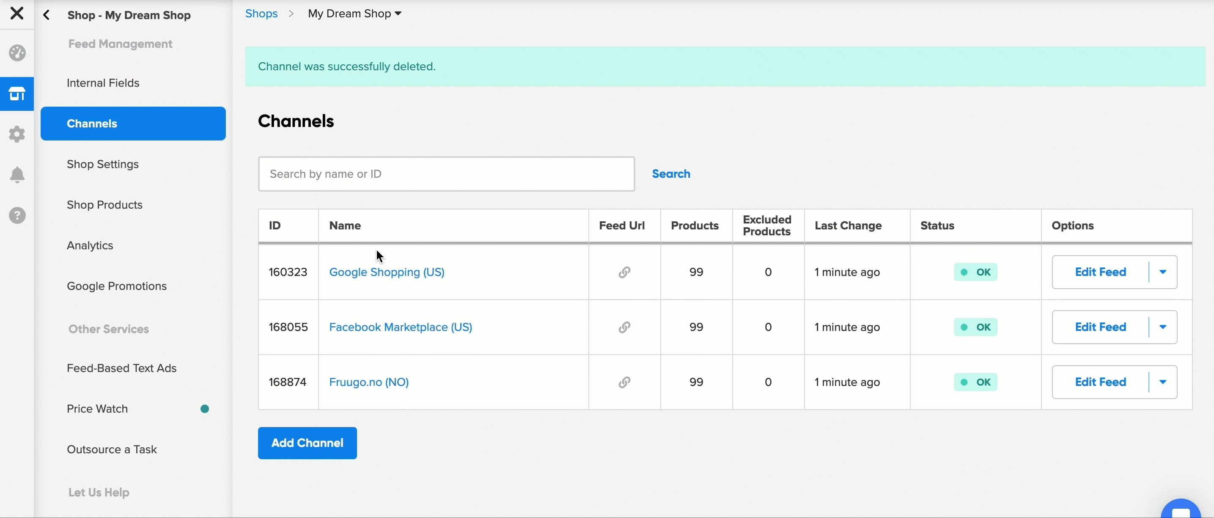The height and width of the screenshot is (518, 1214).
Task: Open notifications bell icon
Action: (x=17, y=175)
